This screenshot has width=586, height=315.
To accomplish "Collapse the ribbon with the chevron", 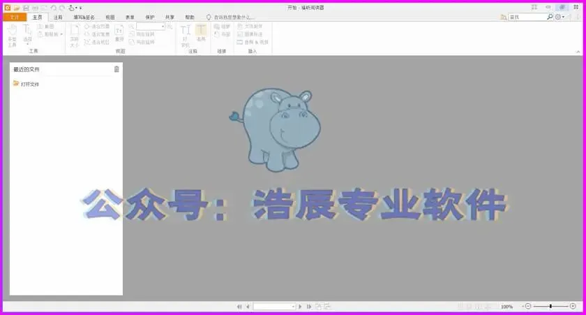I will [x=578, y=52].
